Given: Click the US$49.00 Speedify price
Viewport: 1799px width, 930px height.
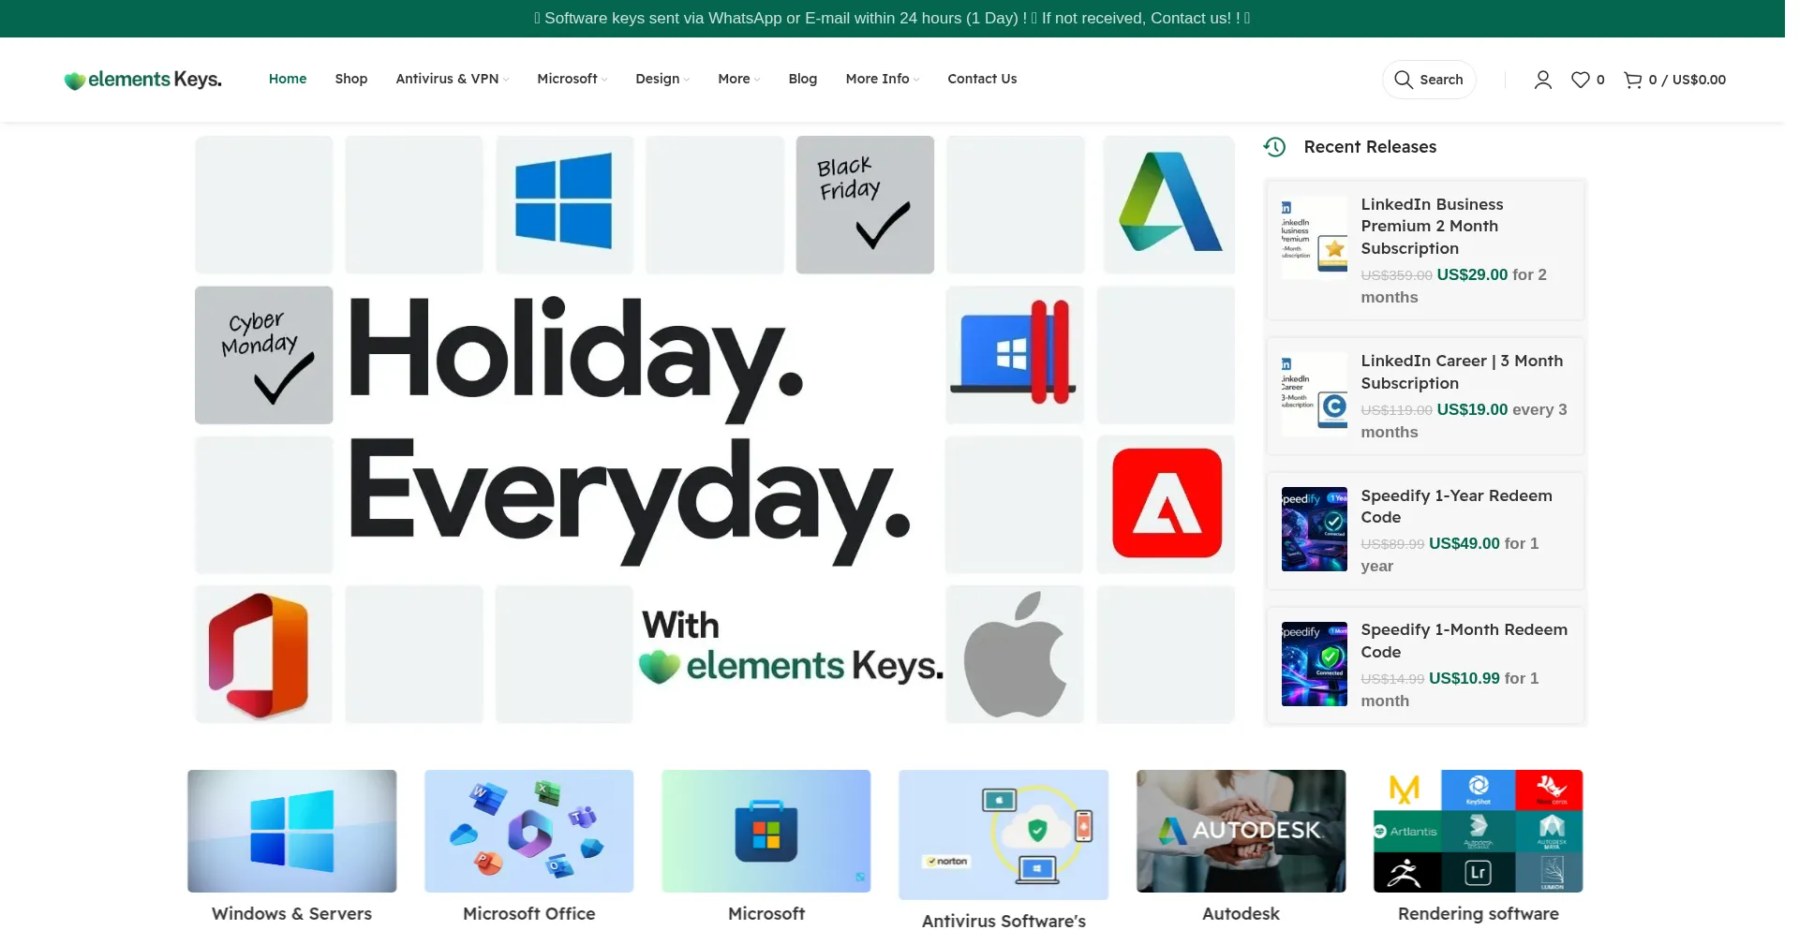Looking at the screenshot, I should pos(1464,544).
